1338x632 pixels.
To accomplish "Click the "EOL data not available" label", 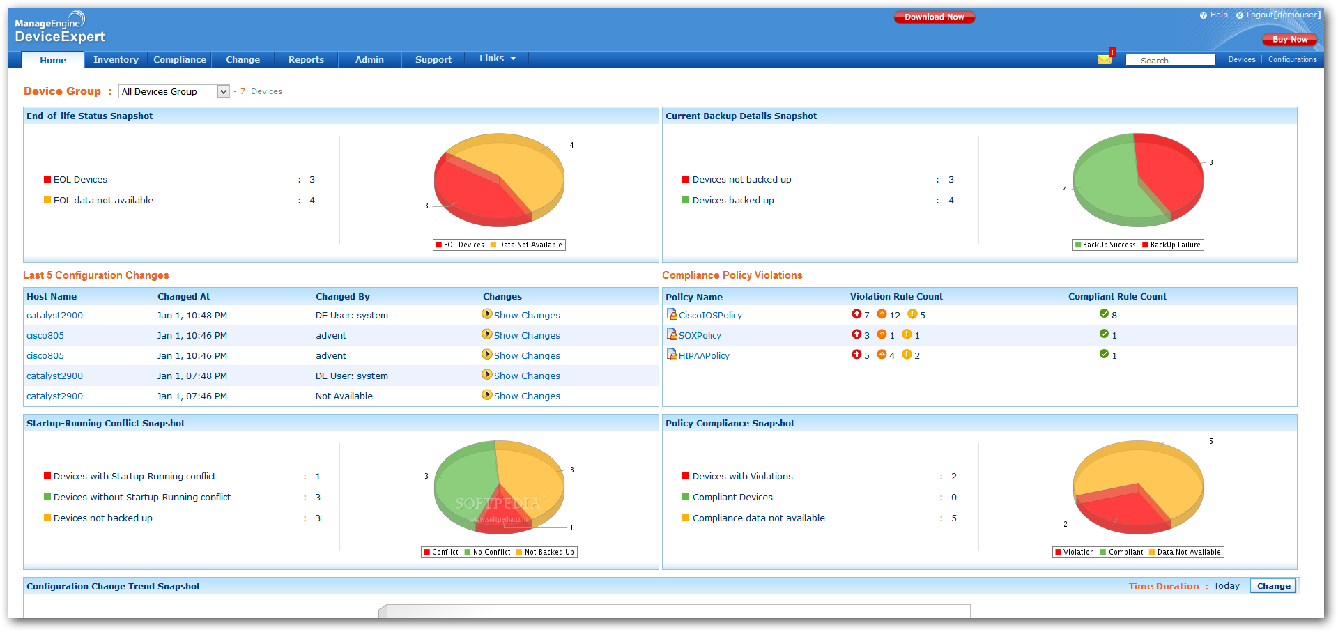I will (103, 201).
